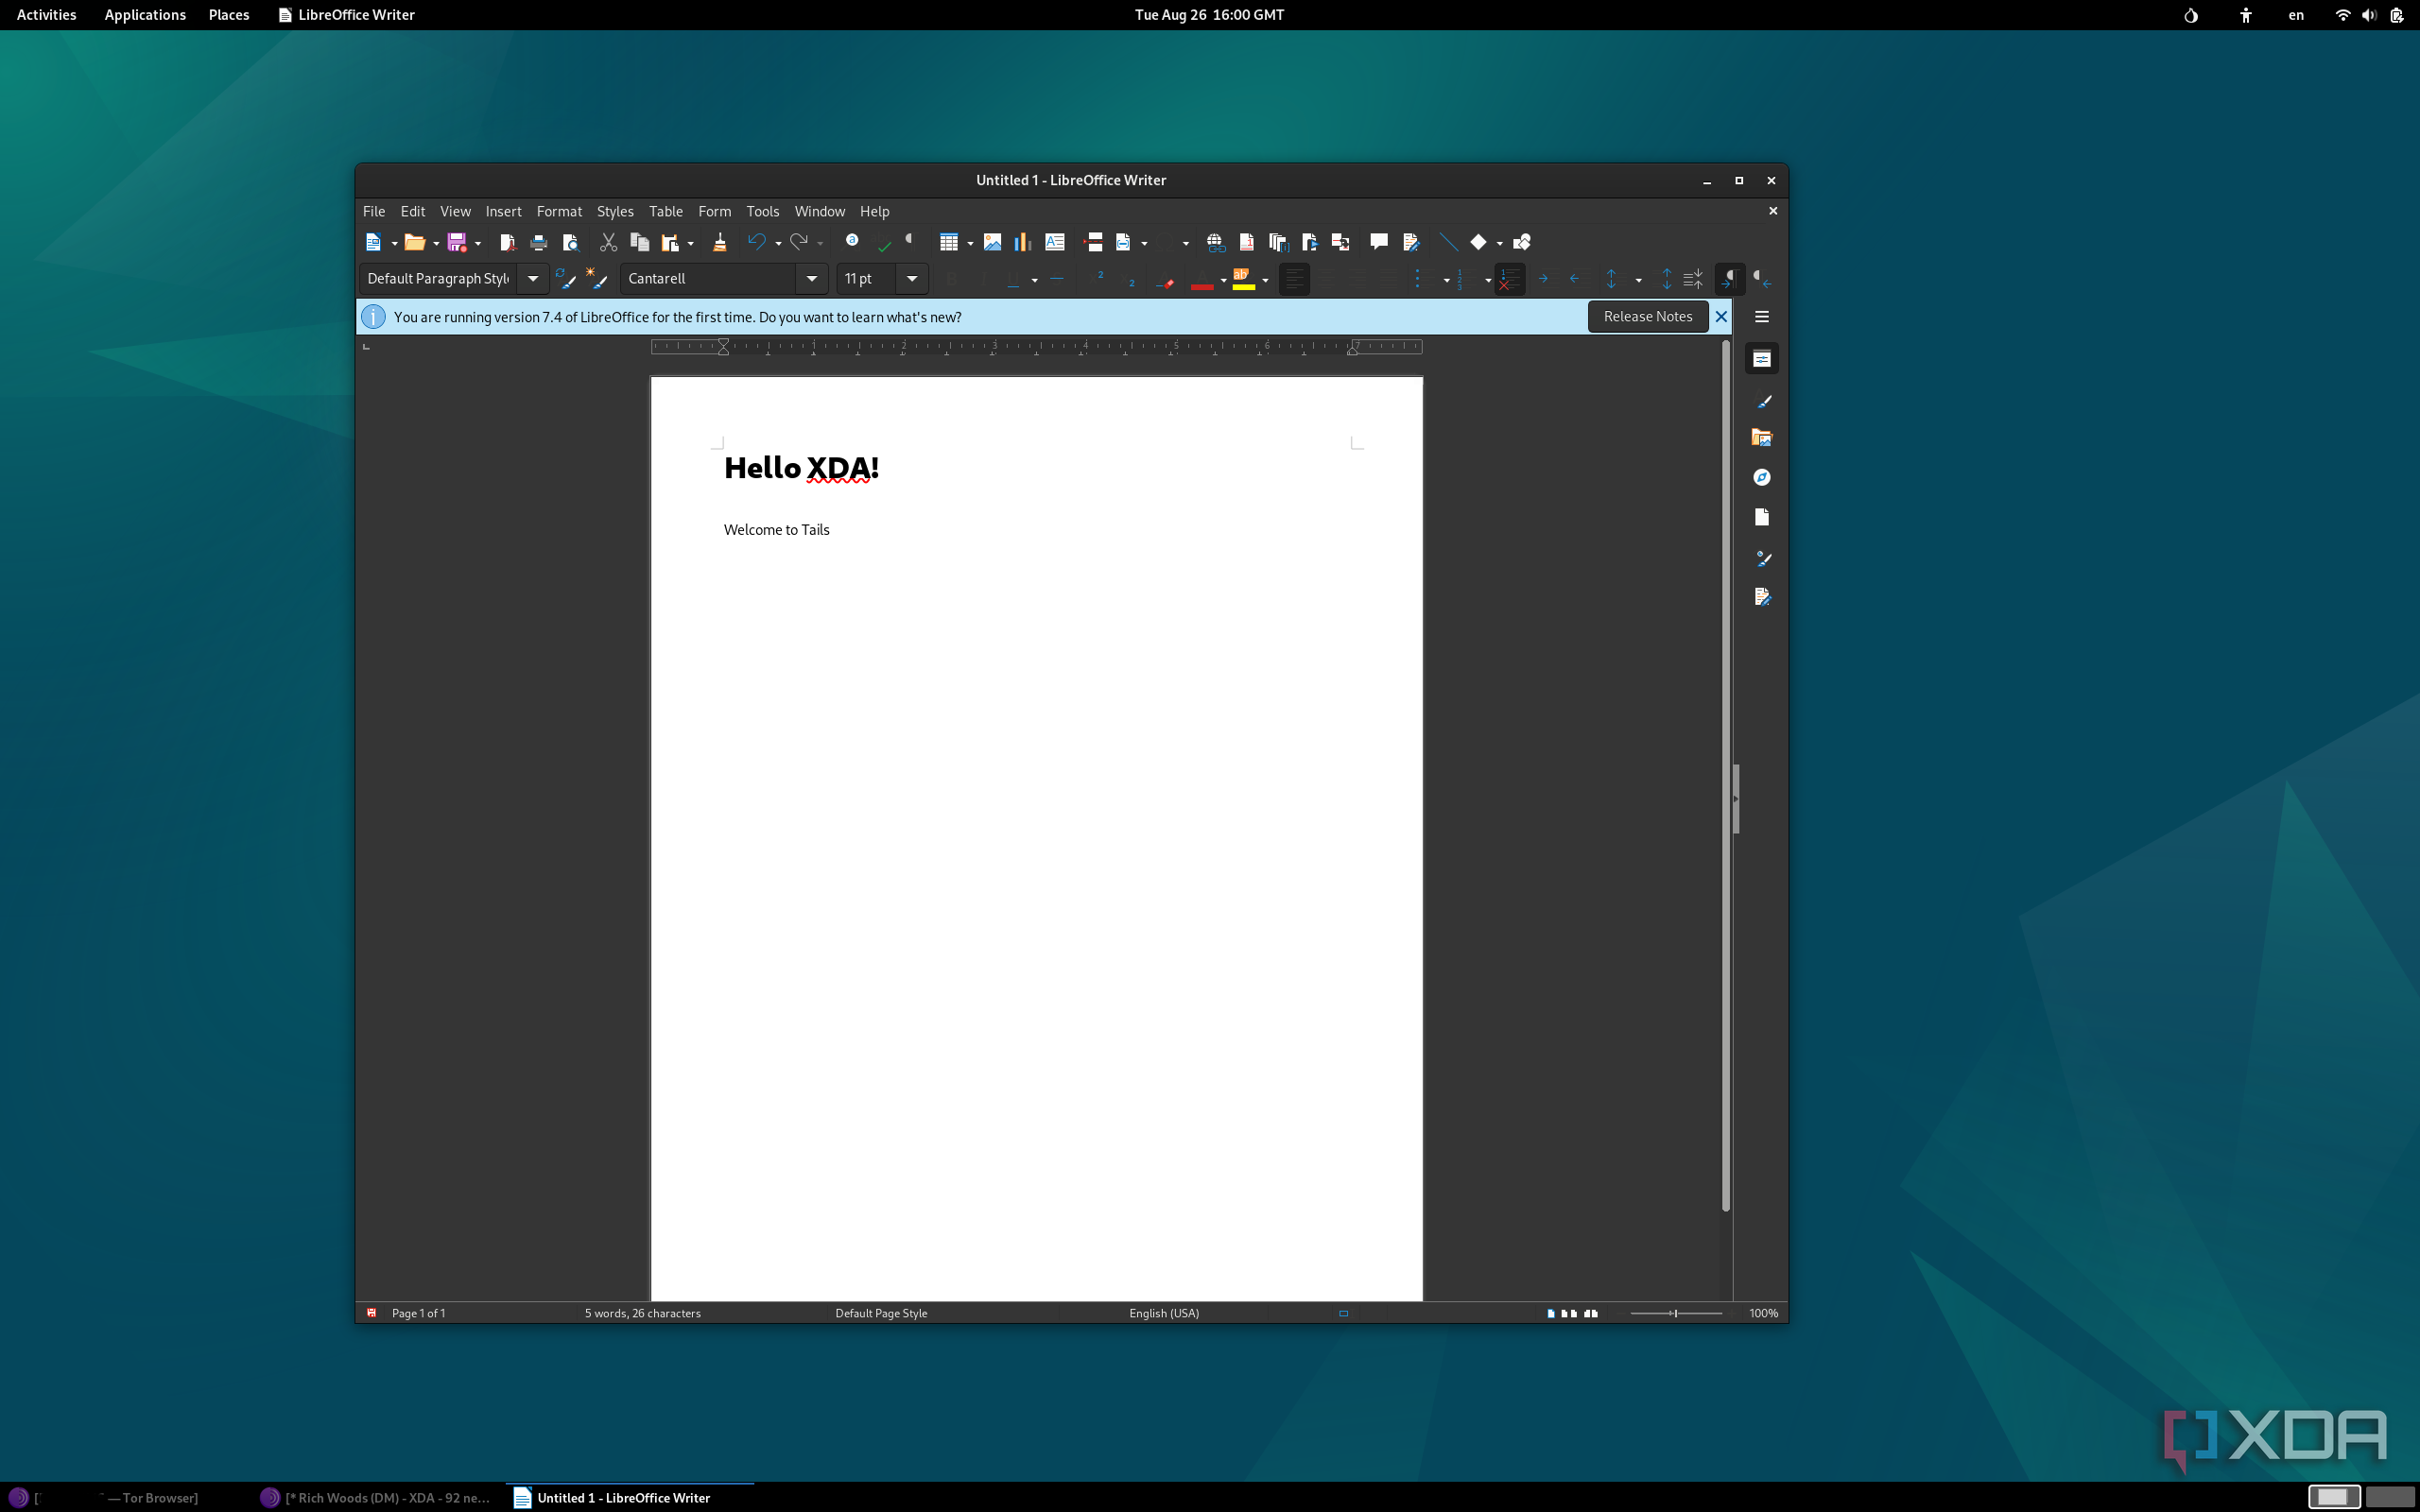Open the Gallery deck in the sidebar
The width and height of the screenshot is (2420, 1512).
tap(1762, 438)
